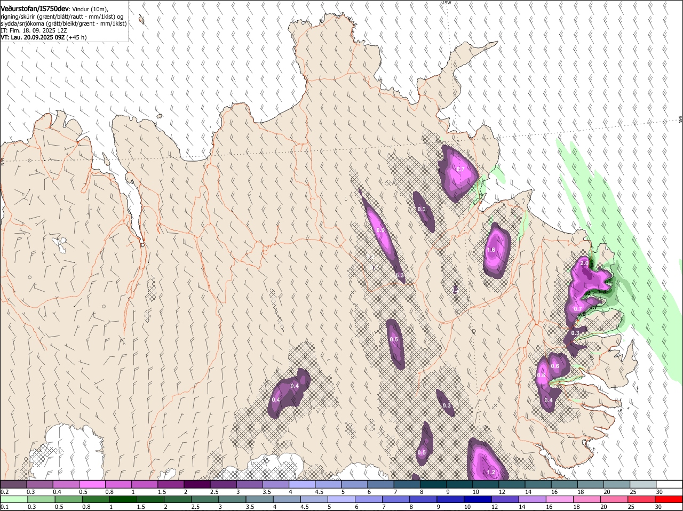
Task: Click the initial time line "IT: Fim. 18. 09. 2025 12Z"
Action: [33, 31]
